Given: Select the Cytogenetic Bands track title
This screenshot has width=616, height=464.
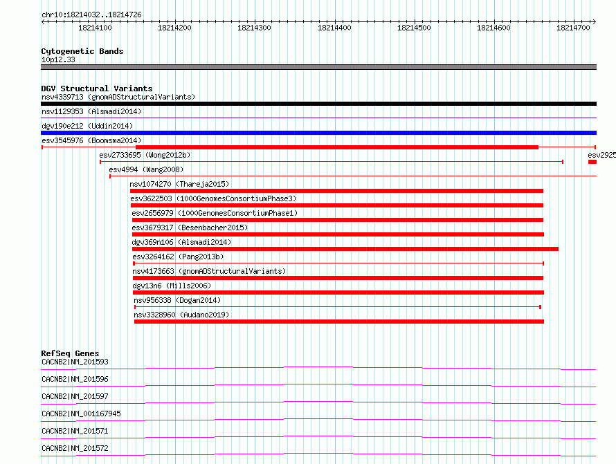Looking at the screenshot, I should (82, 51).
